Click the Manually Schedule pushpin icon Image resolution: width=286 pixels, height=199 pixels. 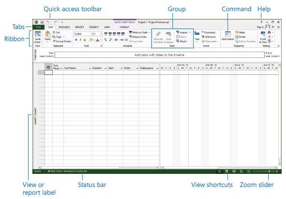tap(158, 34)
